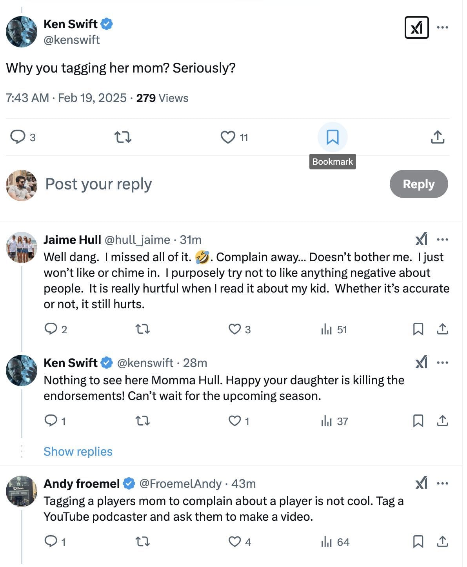Open @hull_jaime profile link
The width and height of the screenshot is (467, 567).
(x=137, y=240)
